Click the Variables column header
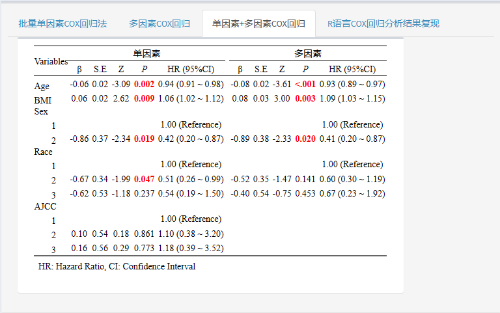500x313 pixels. pyautogui.click(x=51, y=62)
